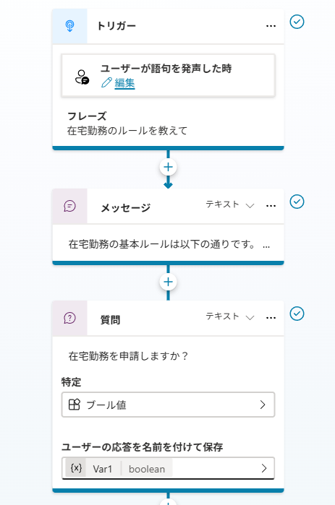Open the question node ellipsis menu
Screen dimensions: 335x505
[x=271, y=318]
